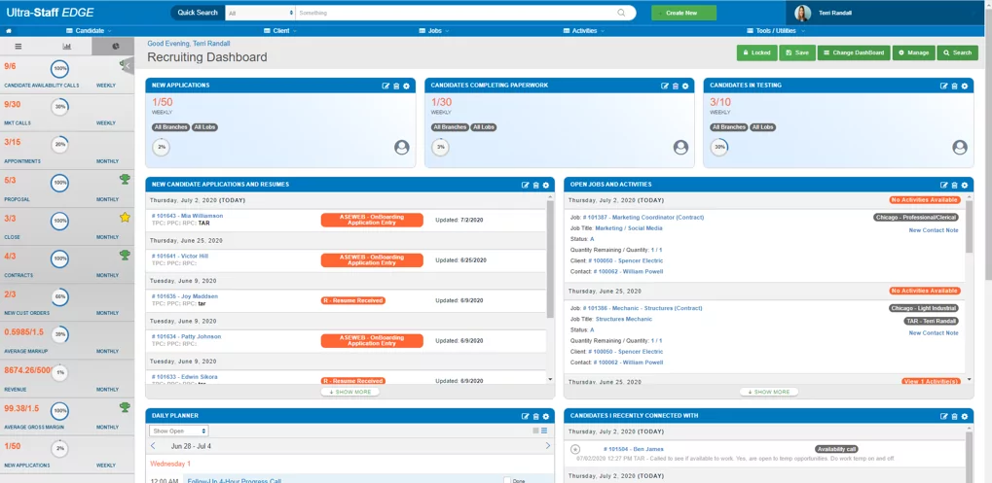Open candidate # 101643 - Mia Williamson
The image size is (992, 483).
pyautogui.click(x=187, y=216)
